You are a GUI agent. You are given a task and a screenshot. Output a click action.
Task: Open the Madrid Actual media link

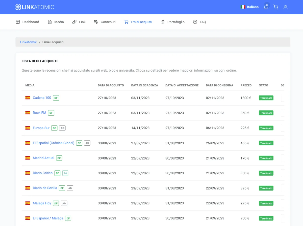pyautogui.click(x=43, y=158)
